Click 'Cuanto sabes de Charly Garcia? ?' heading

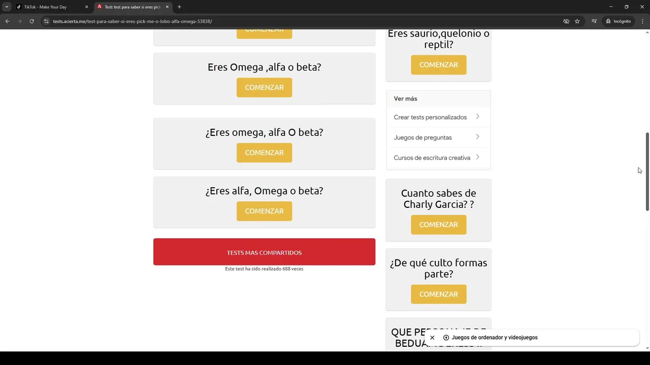point(439,199)
